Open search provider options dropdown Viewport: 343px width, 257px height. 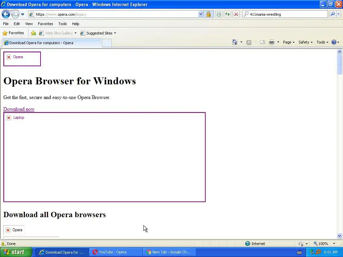click(338, 14)
